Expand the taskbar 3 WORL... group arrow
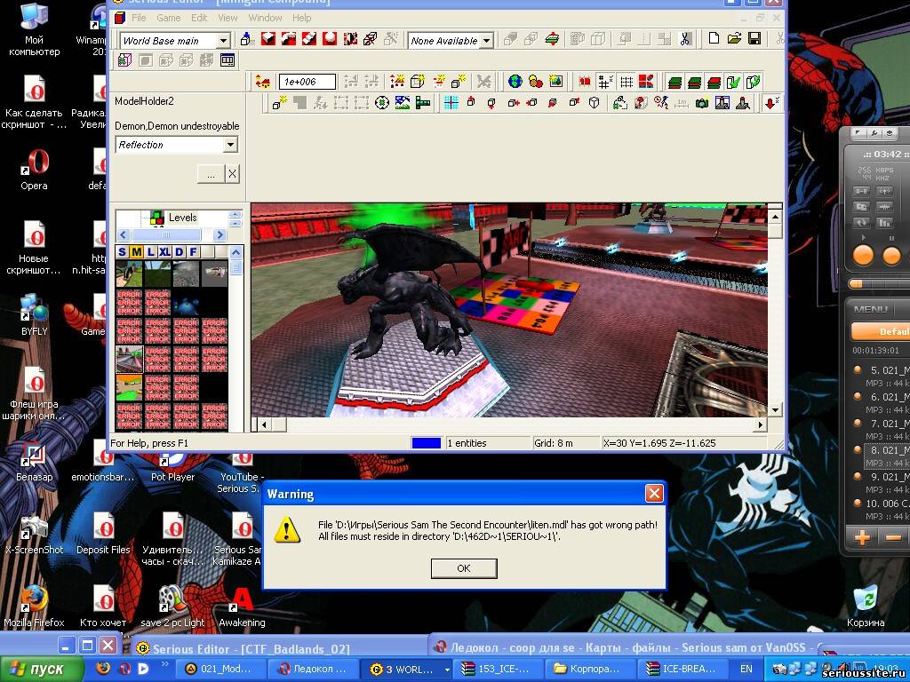Image resolution: width=910 pixels, height=682 pixels. click(x=447, y=670)
